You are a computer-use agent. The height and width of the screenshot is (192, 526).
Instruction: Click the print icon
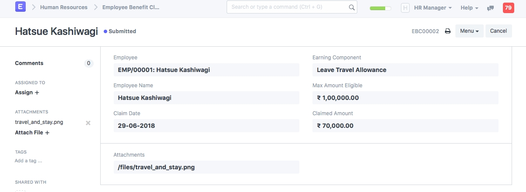pos(448,31)
